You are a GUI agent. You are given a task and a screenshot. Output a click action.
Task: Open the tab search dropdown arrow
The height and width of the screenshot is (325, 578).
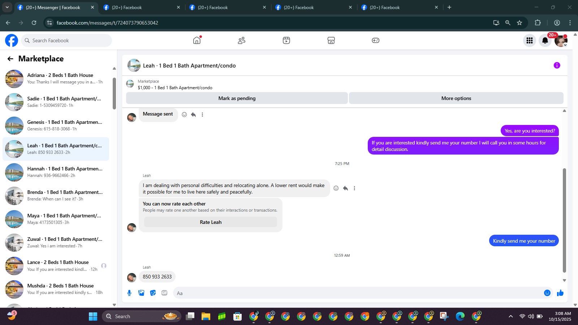pos(7,7)
